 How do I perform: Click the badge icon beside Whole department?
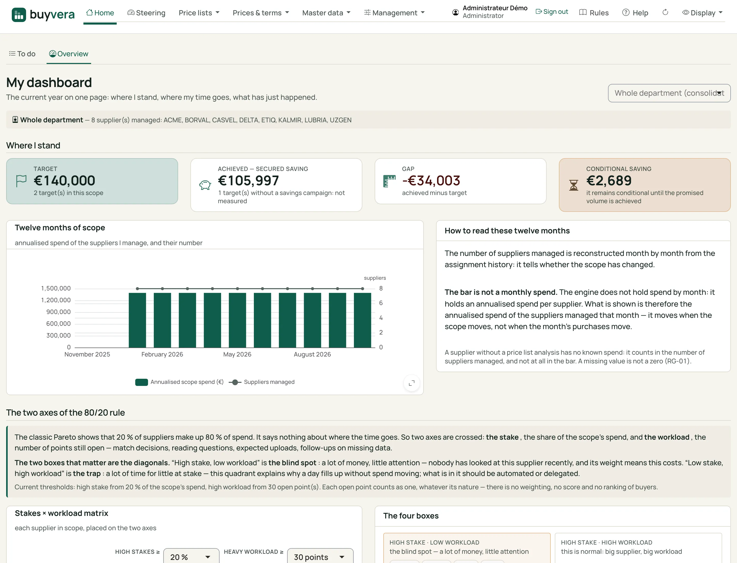[x=15, y=120]
